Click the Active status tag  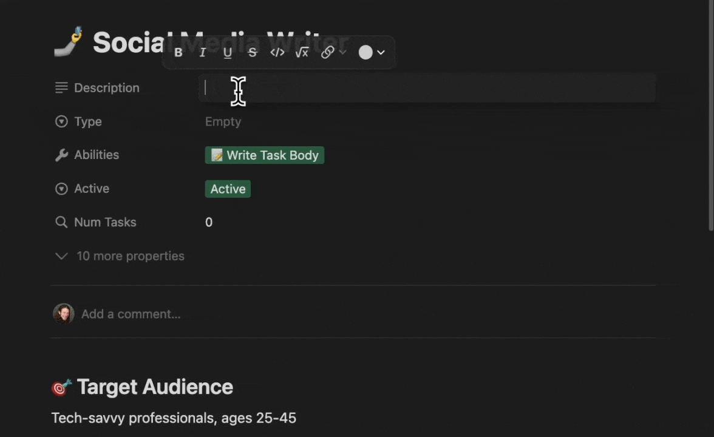click(228, 189)
